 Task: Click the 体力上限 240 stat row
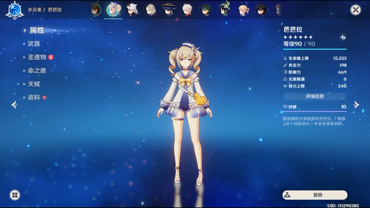(315, 86)
